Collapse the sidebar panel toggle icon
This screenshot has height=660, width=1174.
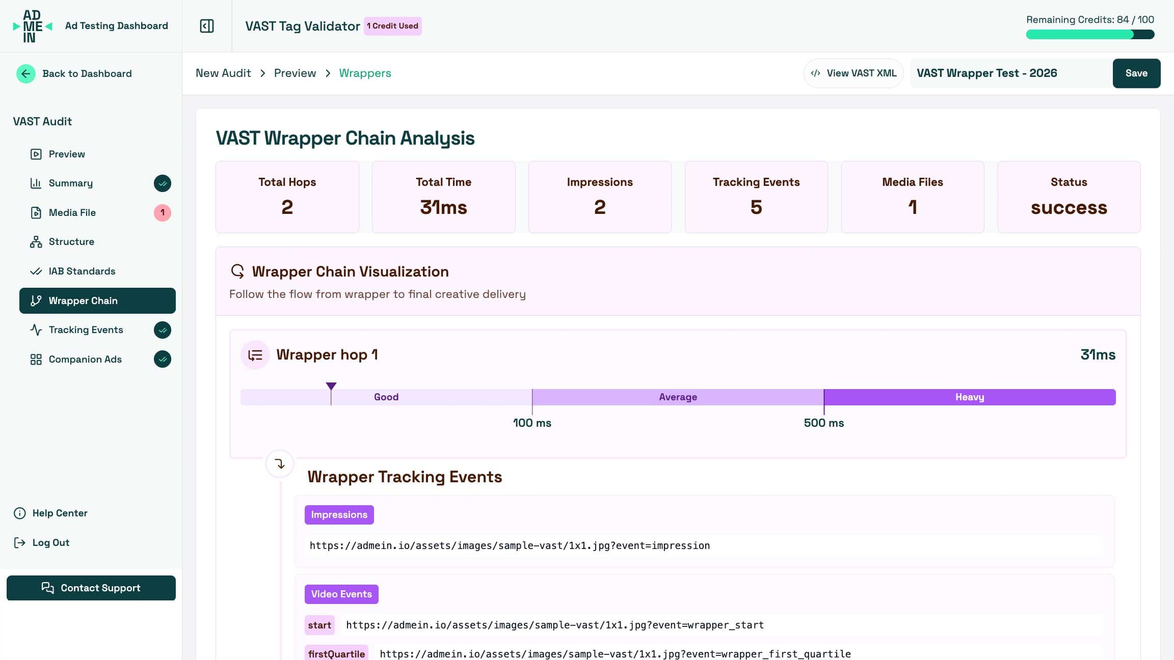coord(207,26)
